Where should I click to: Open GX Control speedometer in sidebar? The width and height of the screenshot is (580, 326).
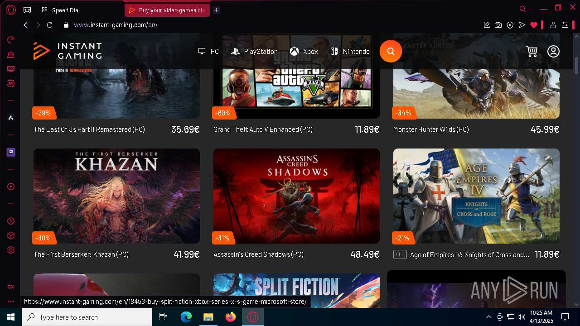pos(11,40)
